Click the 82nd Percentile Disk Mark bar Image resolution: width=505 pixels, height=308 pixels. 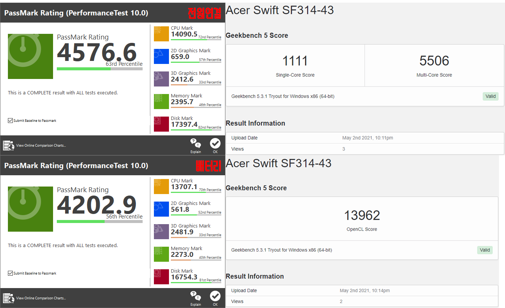click(x=196, y=130)
